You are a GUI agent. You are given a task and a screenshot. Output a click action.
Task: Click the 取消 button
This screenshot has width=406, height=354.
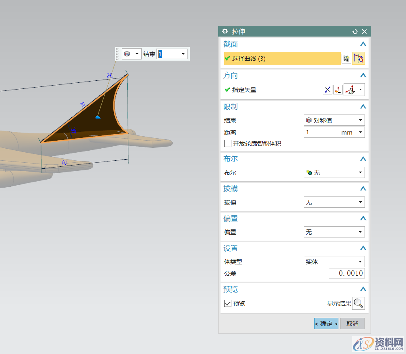coord(352,323)
